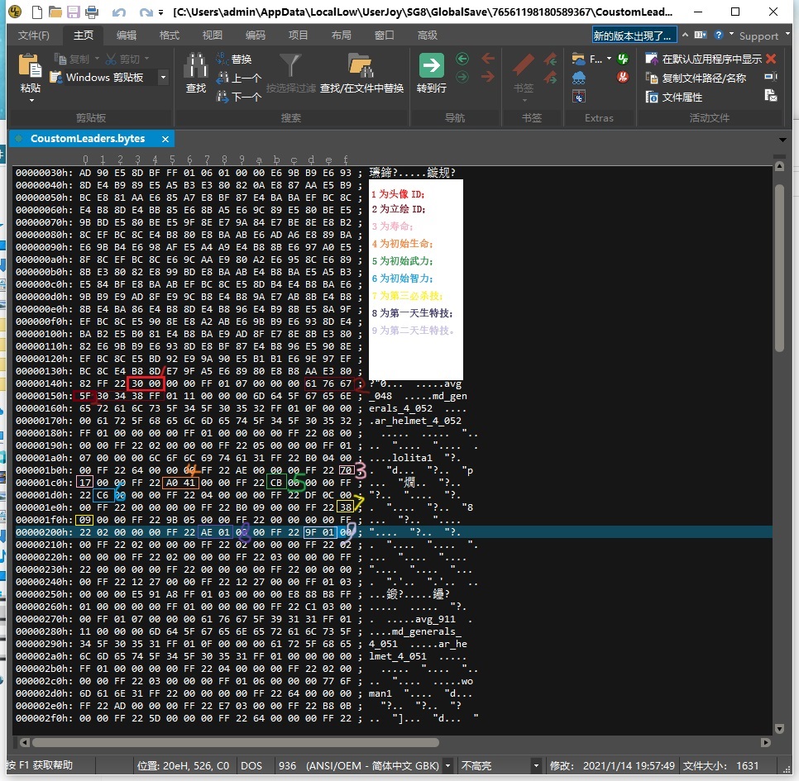Viewport: 799px width, 781px height.
Task: Toggle 书签 bookmark ribbon icon
Action: coord(524,65)
